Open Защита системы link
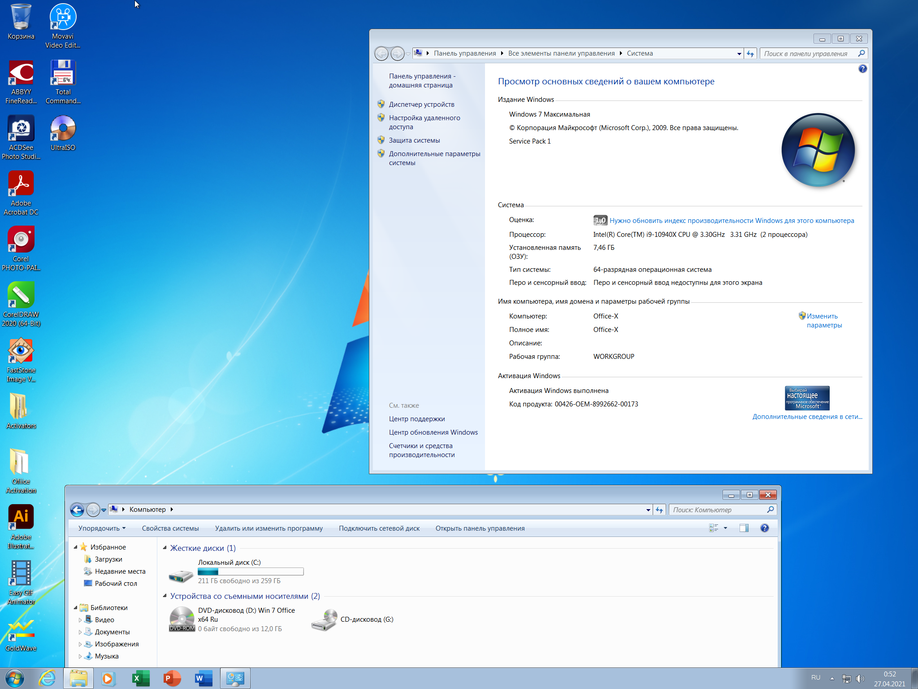Image resolution: width=918 pixels, height=689 pixels. (x=414, y=140)
